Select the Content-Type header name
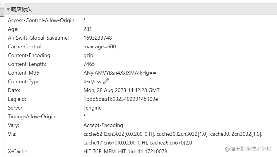 pos(24,82)
